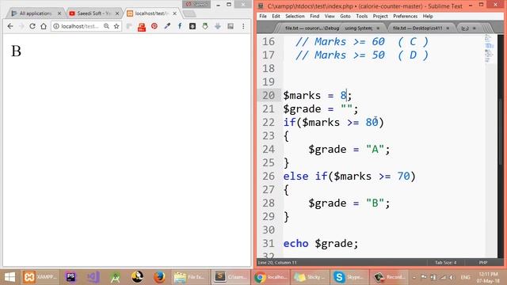Go back in Chrome browser
Viewport: 507px width, 285px height.
(x=10, y=26)
